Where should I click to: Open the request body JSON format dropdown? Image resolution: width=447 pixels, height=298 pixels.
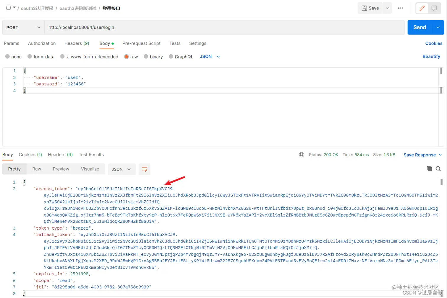[x=210, y=57]
